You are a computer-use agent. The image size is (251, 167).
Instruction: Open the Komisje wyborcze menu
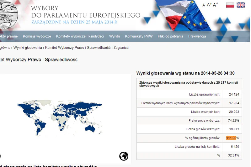(37, 36)
